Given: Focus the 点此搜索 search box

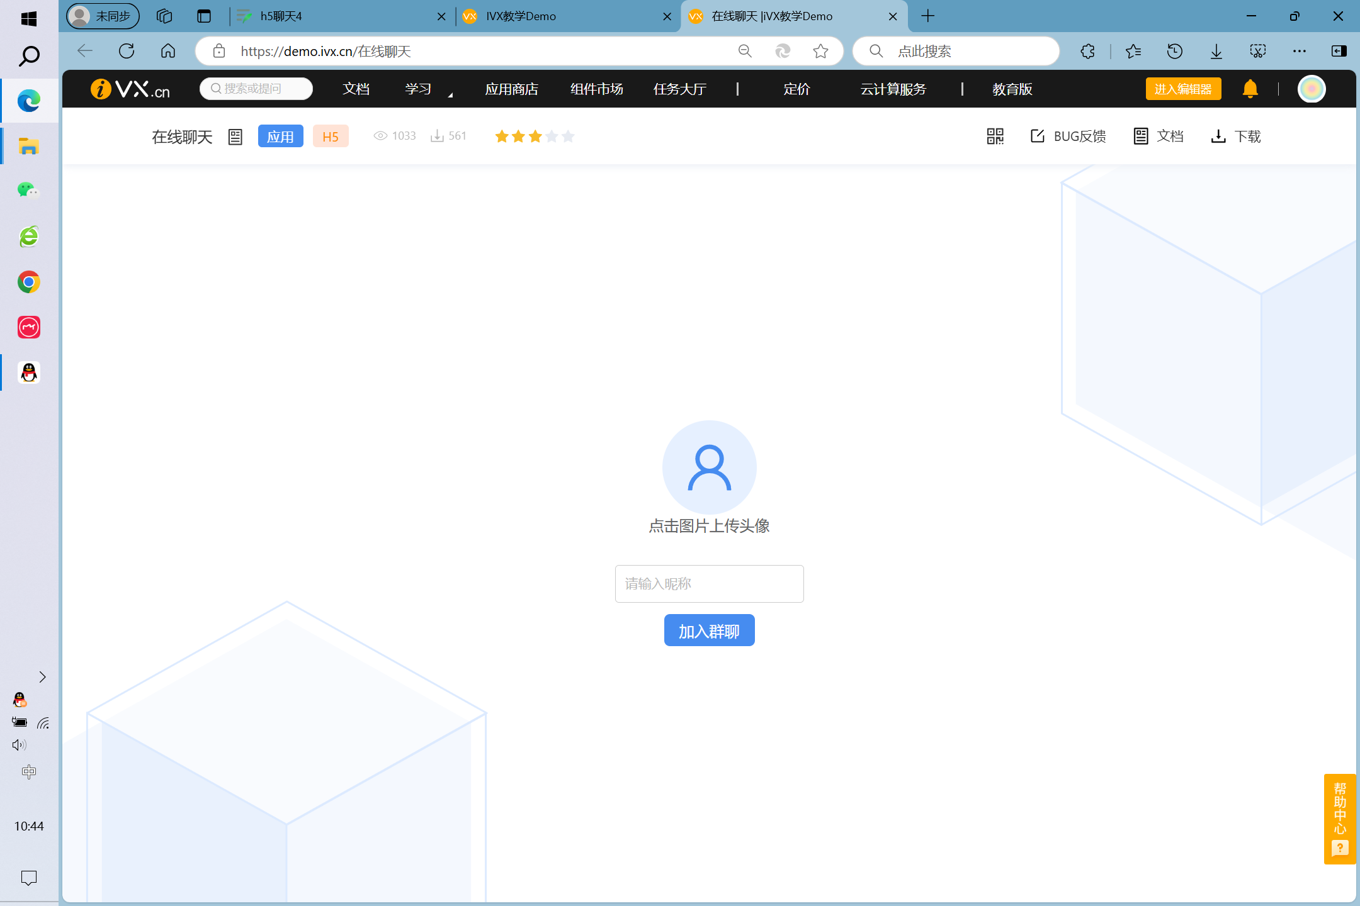Looking at the screenshot, I should (x=956, y=51).
